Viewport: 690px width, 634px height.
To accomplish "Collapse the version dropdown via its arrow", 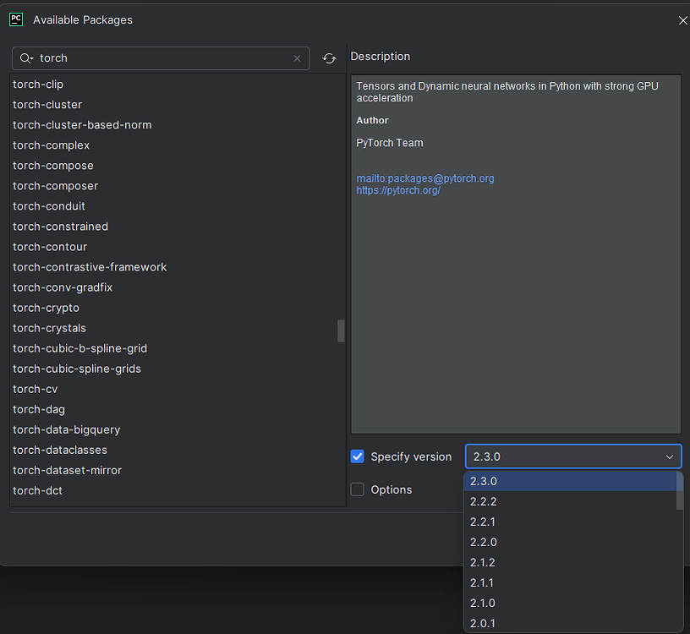I will click(669, 456).
